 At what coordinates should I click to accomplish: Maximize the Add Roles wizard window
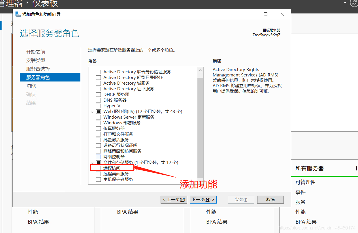click(266, 14)
